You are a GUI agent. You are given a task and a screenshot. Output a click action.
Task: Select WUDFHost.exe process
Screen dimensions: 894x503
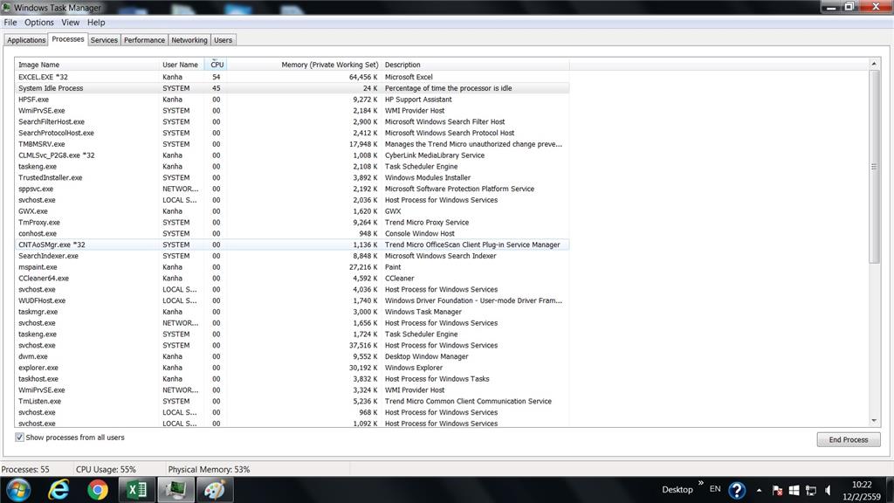[292, 300]
